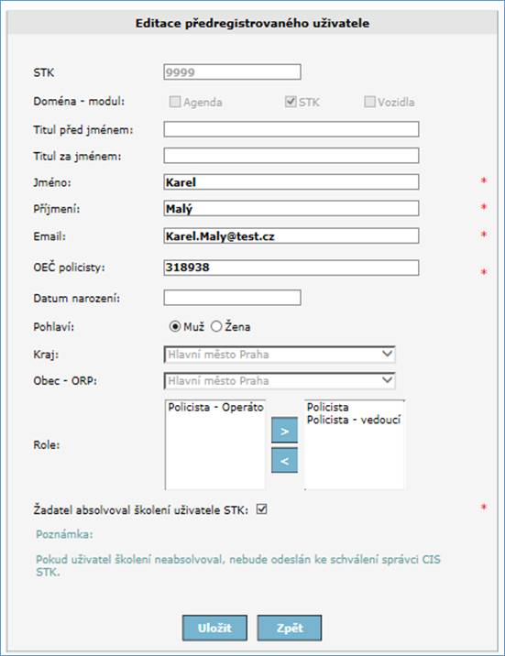This screenshot has height=656, width=505.
Task: Focus the Email field
Action: point(291,236)
